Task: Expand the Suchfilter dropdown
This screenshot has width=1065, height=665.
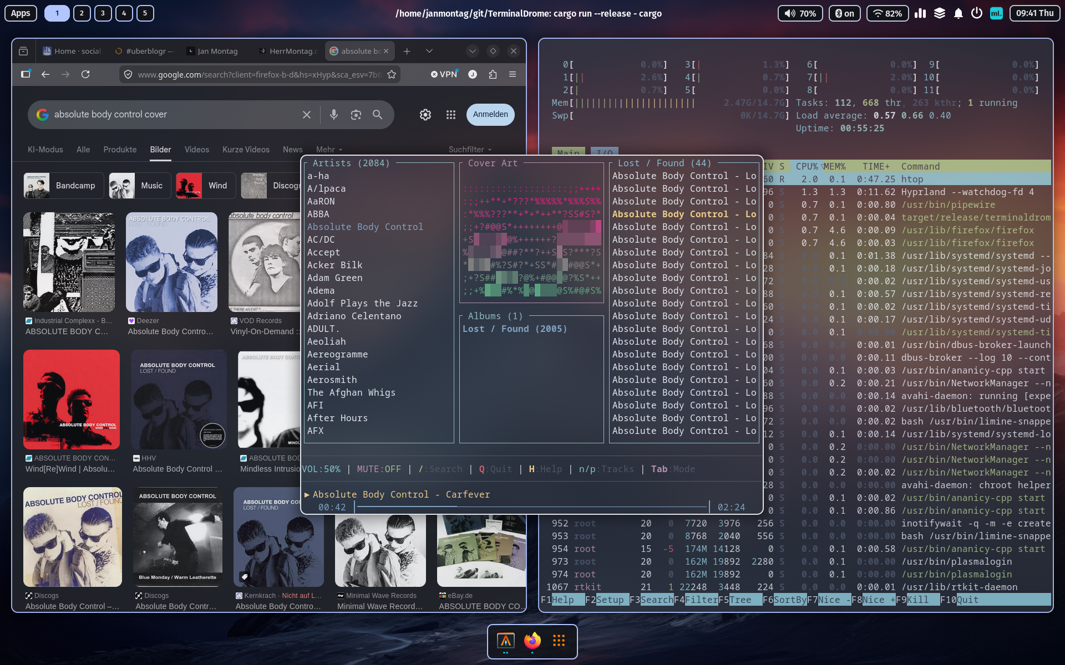Action: point(470,150)
